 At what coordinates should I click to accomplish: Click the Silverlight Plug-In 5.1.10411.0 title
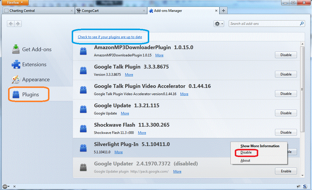132,144
